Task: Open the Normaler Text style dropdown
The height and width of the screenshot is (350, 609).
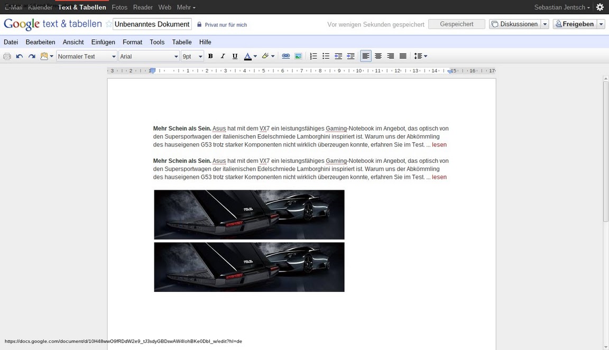Action: [x=87, y=56]
